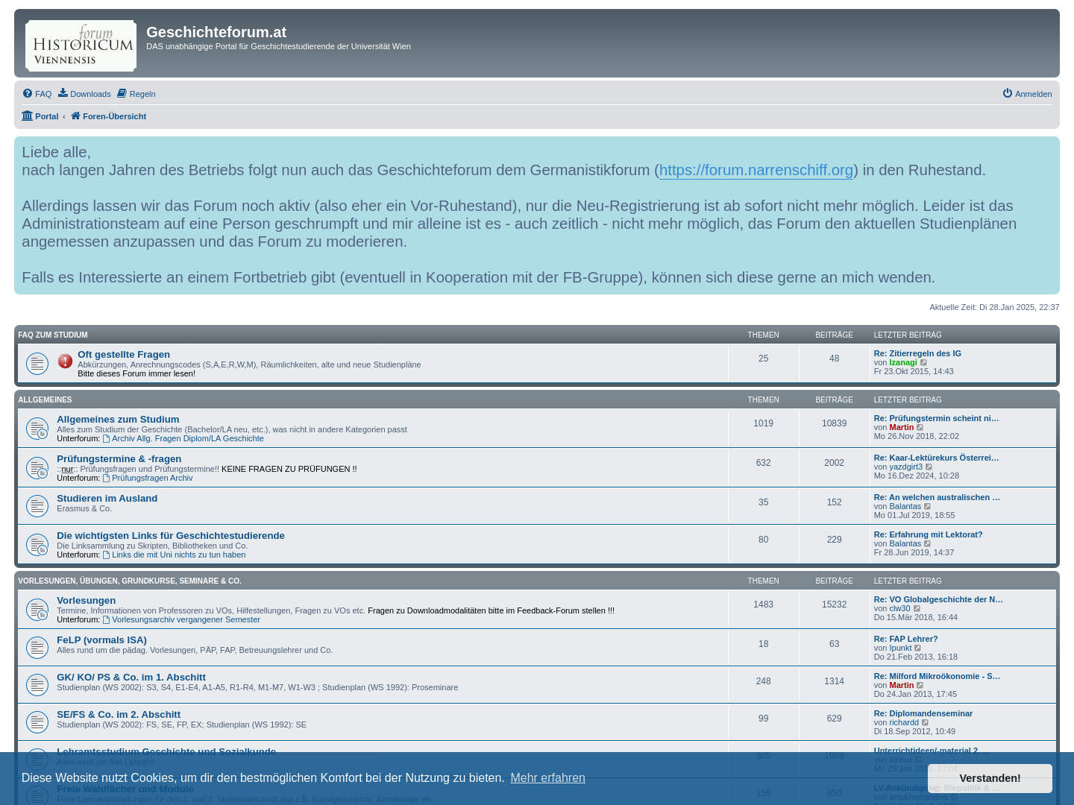Click forum icon for FeLP (vormals ISA) row
The width and height of the screenshot is (1074, 805).
[x=37, y=648]
